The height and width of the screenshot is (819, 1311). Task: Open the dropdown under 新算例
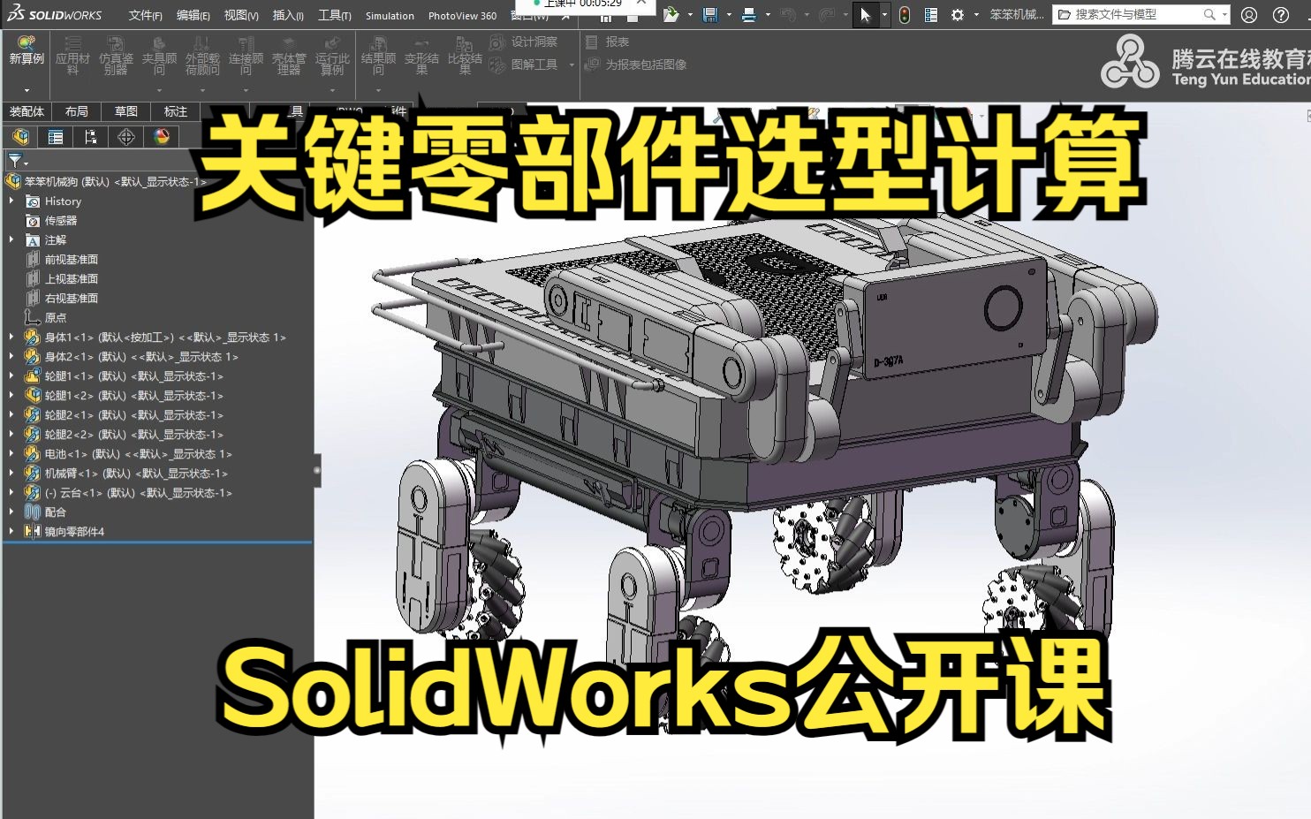click(27, 90)
